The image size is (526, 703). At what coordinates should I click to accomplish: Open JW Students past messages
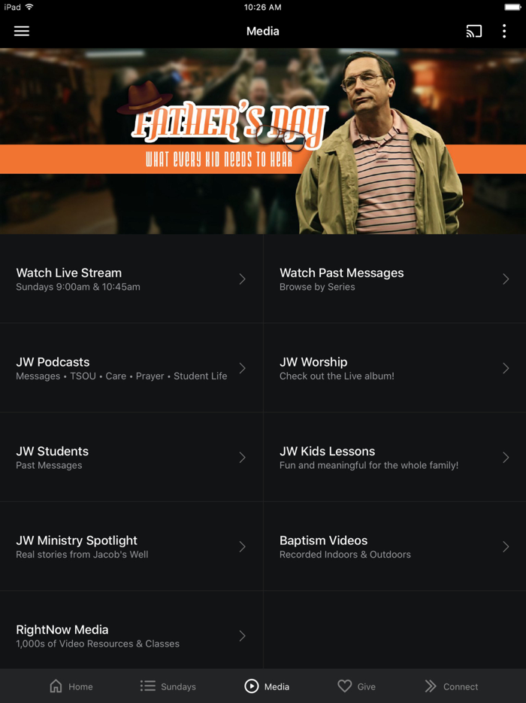tap(131, 457)
